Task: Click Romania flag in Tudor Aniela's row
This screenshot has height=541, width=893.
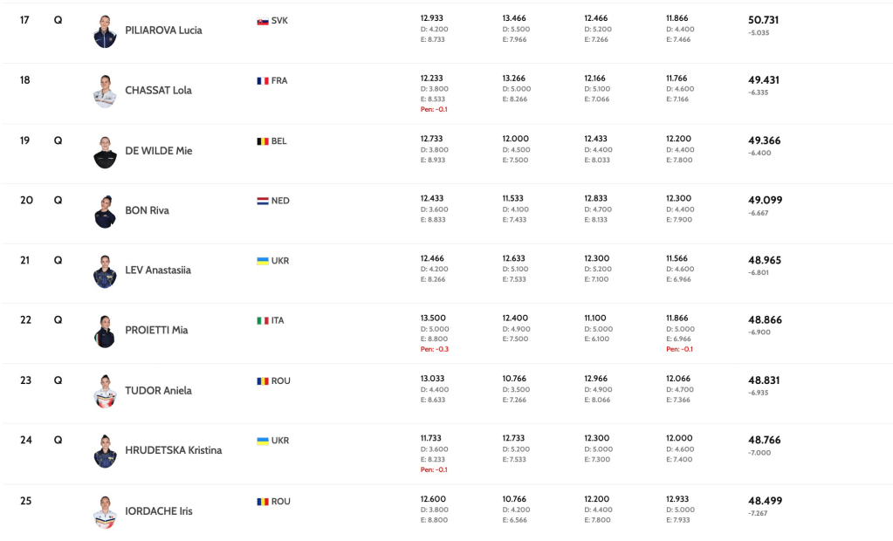Action: pyautogui.click(x=262, y=381)
